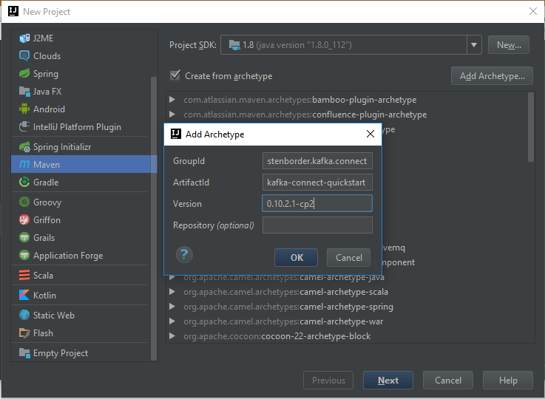Choose the Groovy icon in list
Viewport: 545px width, 399px height.
point(24,202)
